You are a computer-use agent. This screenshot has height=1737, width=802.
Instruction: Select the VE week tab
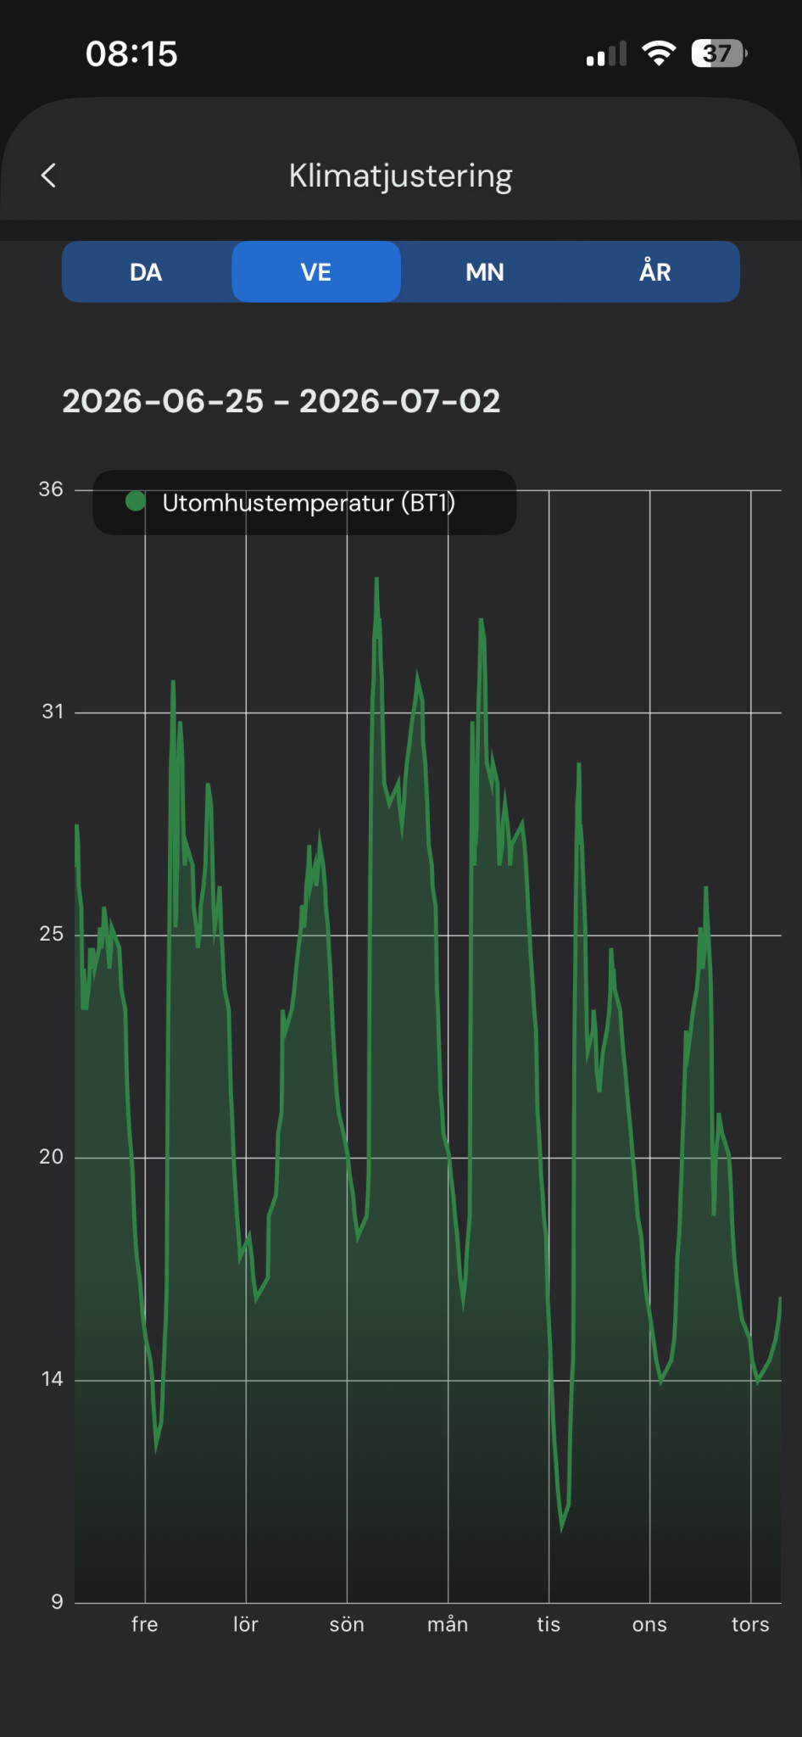point(316,272)
